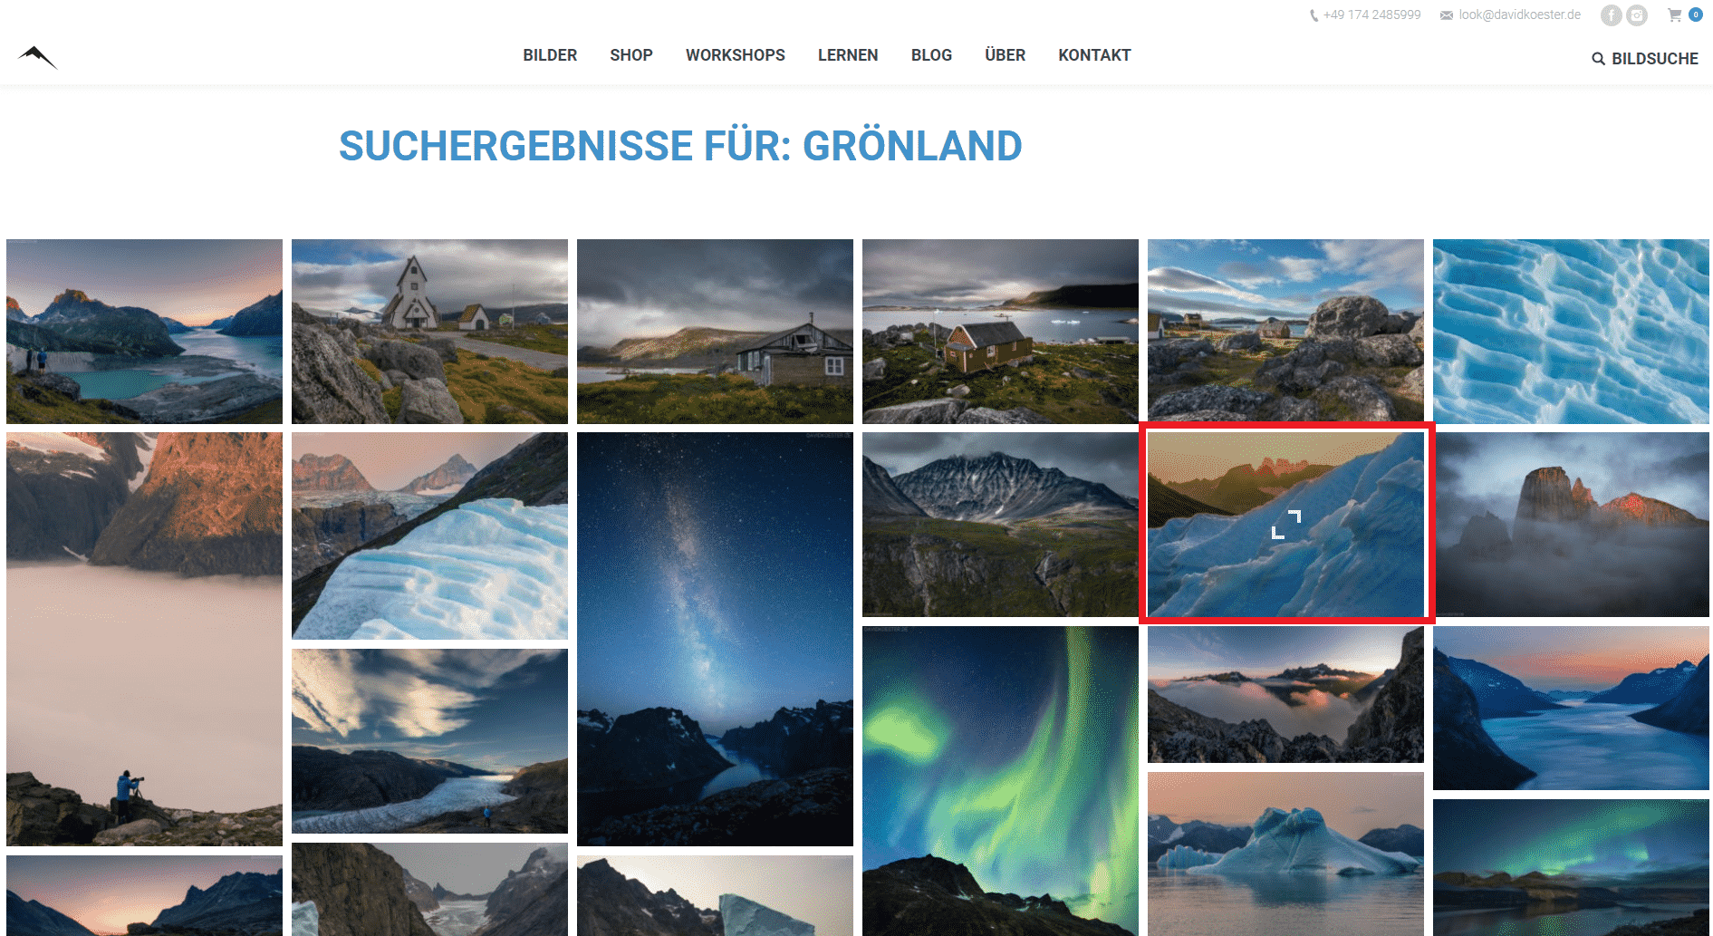Click the look@davidkoester.de email link

pyautogui.click(x=1519, y=14)
